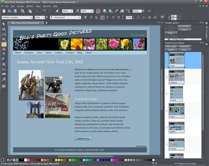
Task: Open the Utilities menu
Action: point(30,6)
